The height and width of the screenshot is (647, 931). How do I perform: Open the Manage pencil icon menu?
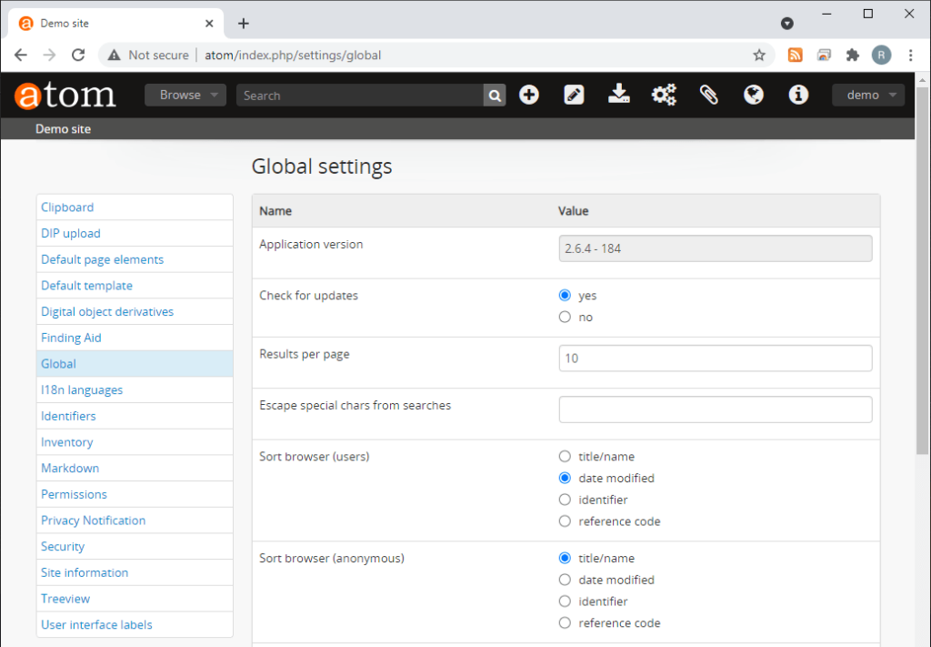574,95
